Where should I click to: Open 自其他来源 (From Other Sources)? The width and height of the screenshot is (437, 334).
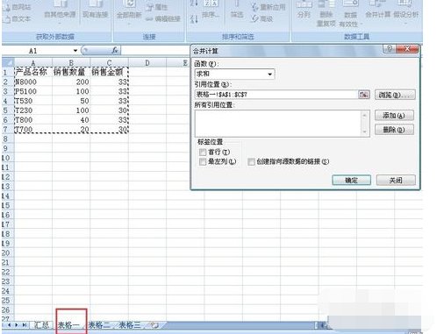coord(60,11)
